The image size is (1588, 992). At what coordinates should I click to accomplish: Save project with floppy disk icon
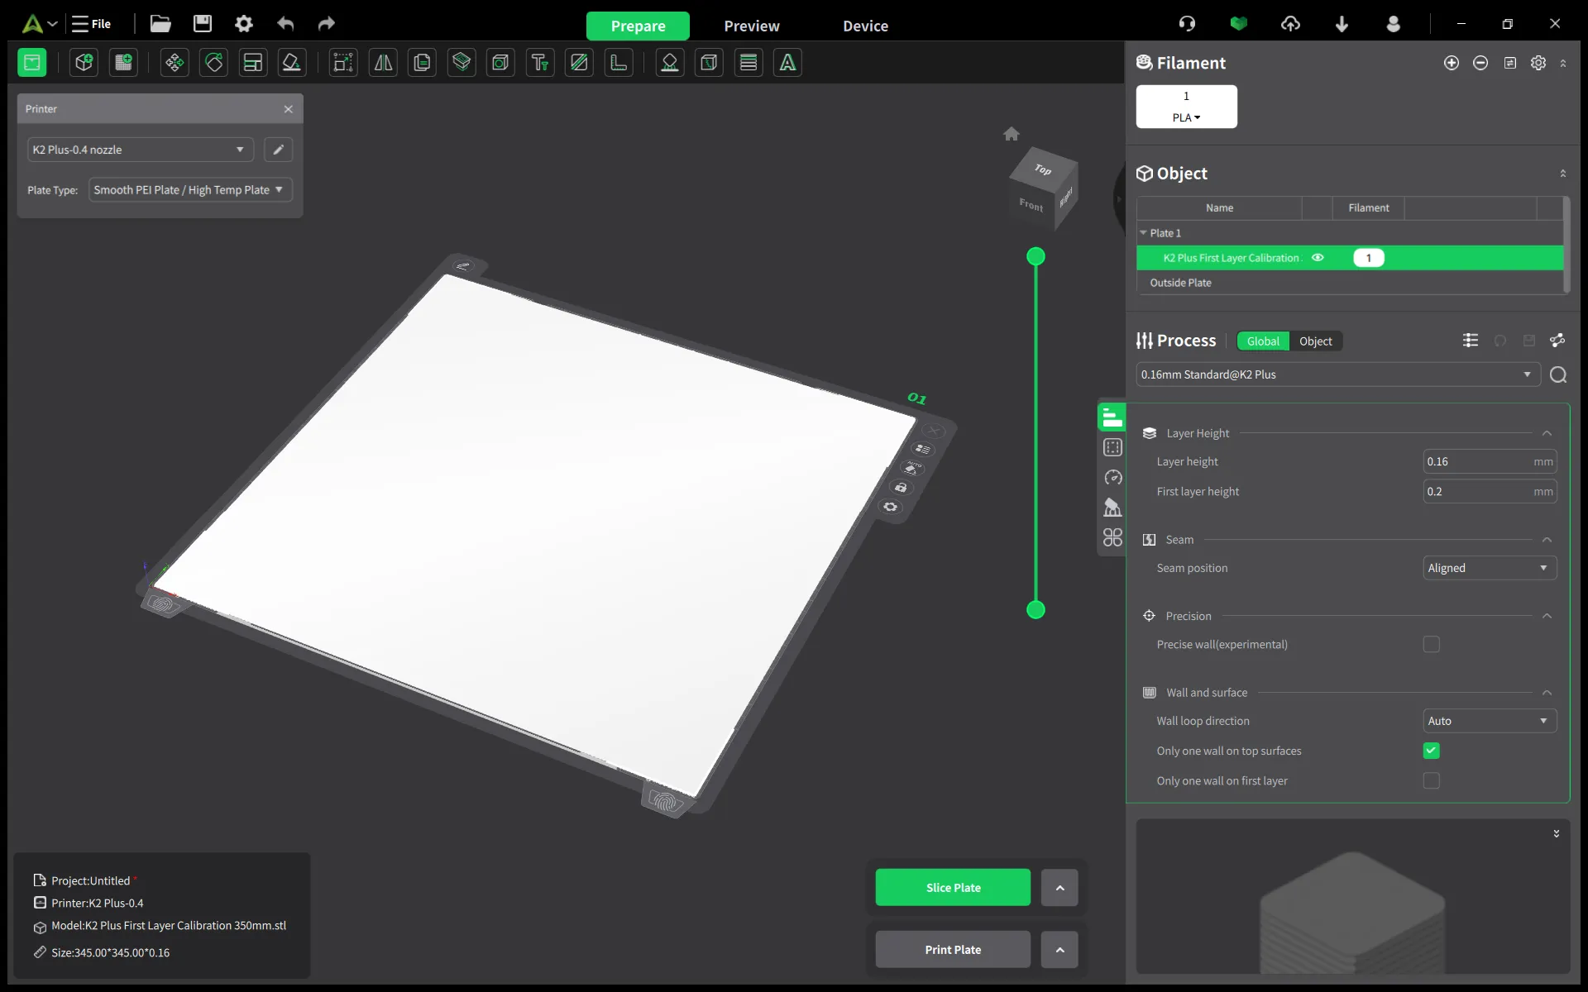[203, 24]
